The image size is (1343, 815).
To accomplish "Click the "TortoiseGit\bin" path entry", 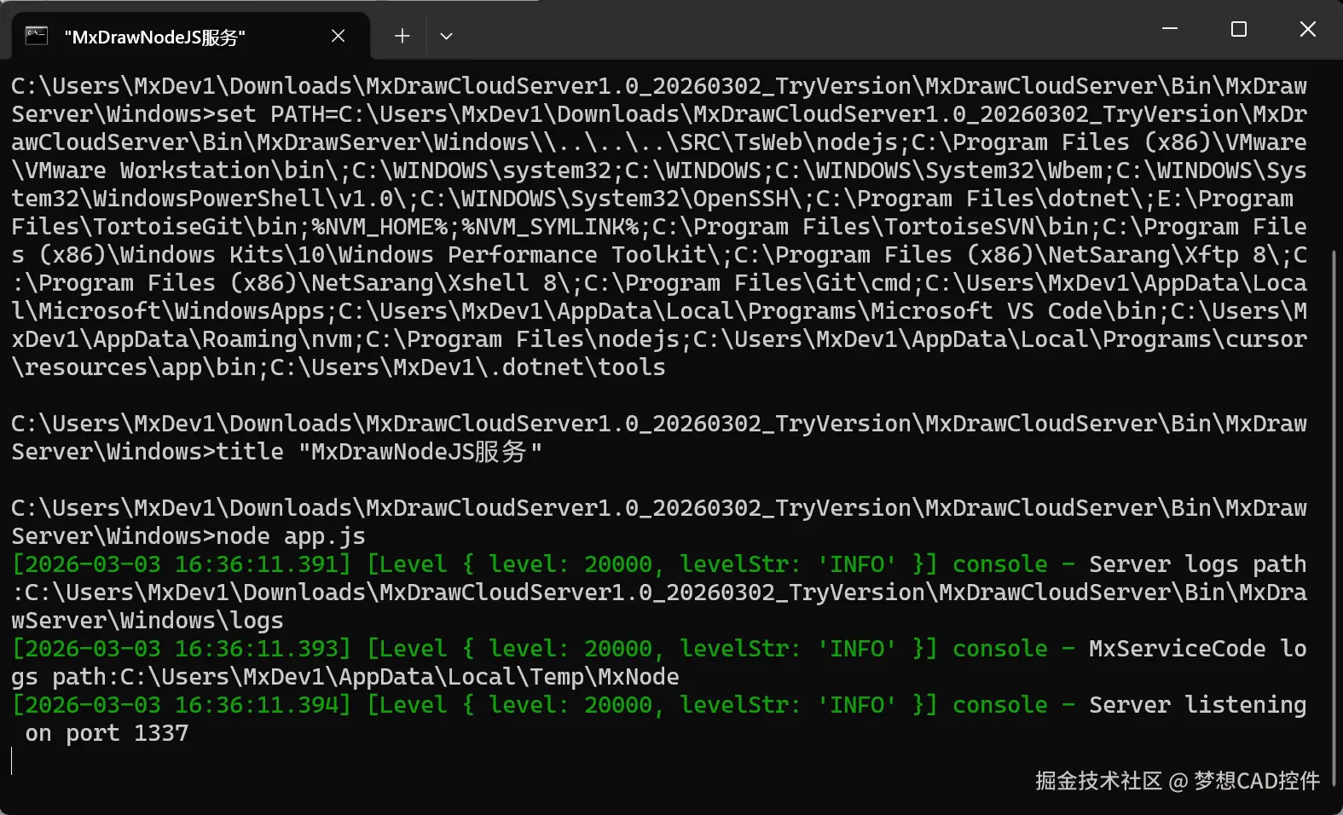I will pyautogui.click(x=195, y=227).
